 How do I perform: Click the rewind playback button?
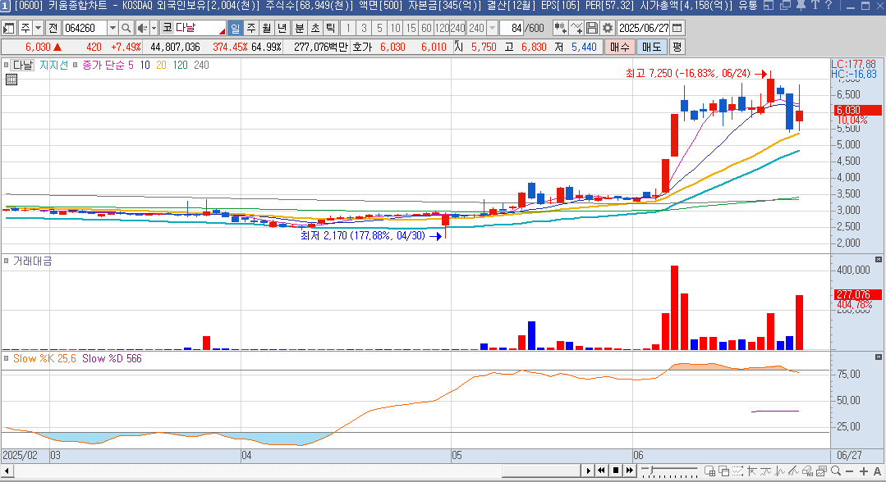pyautogui.click(x=602, y=471)
